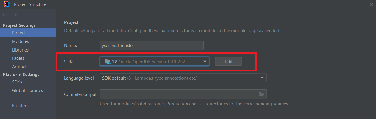The height and width of the screenshot is (119, 376).
Task: Select SDKs under Platform Settings
Action: click(17, 82)
